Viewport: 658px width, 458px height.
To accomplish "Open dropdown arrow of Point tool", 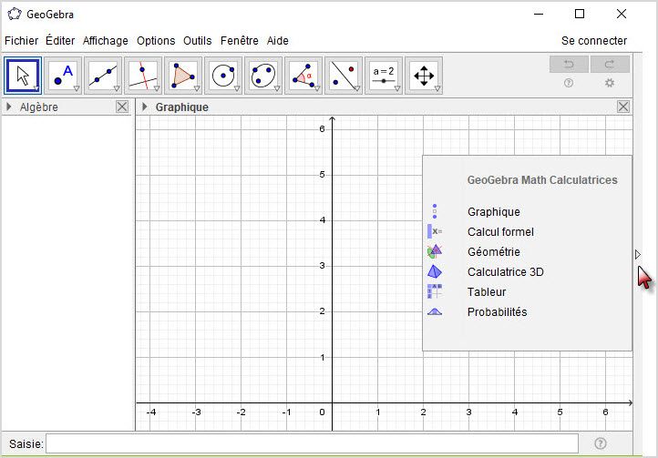I will (x=77, y=88).
